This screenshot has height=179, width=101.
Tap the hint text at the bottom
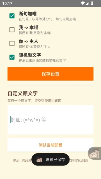click(x=50, y=161)
